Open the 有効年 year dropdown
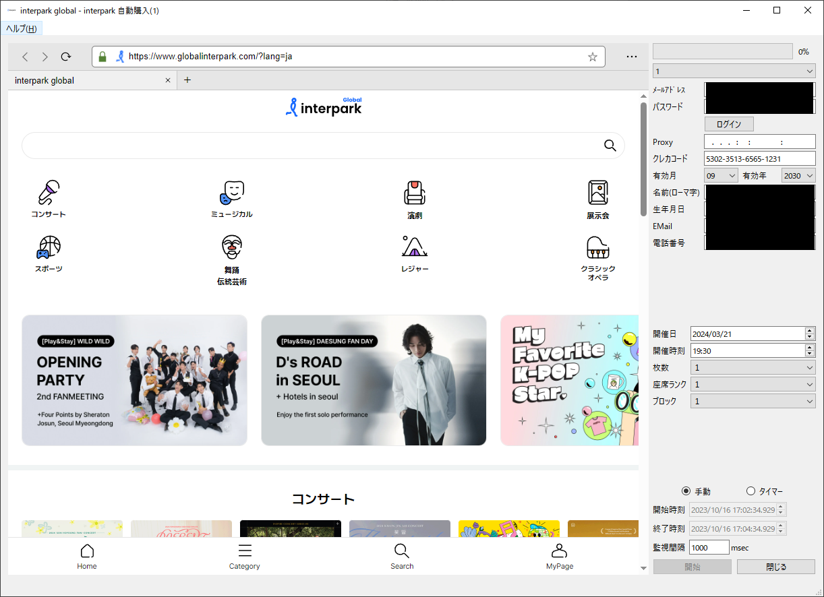This screenshot has width=824, height=597. click(x=798, y=175)
